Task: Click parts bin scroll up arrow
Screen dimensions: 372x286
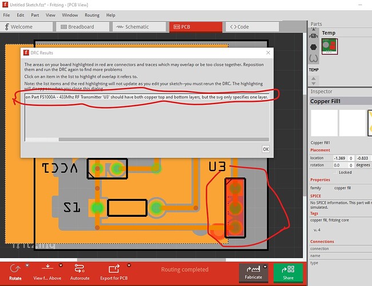Action: pos(314,78)
